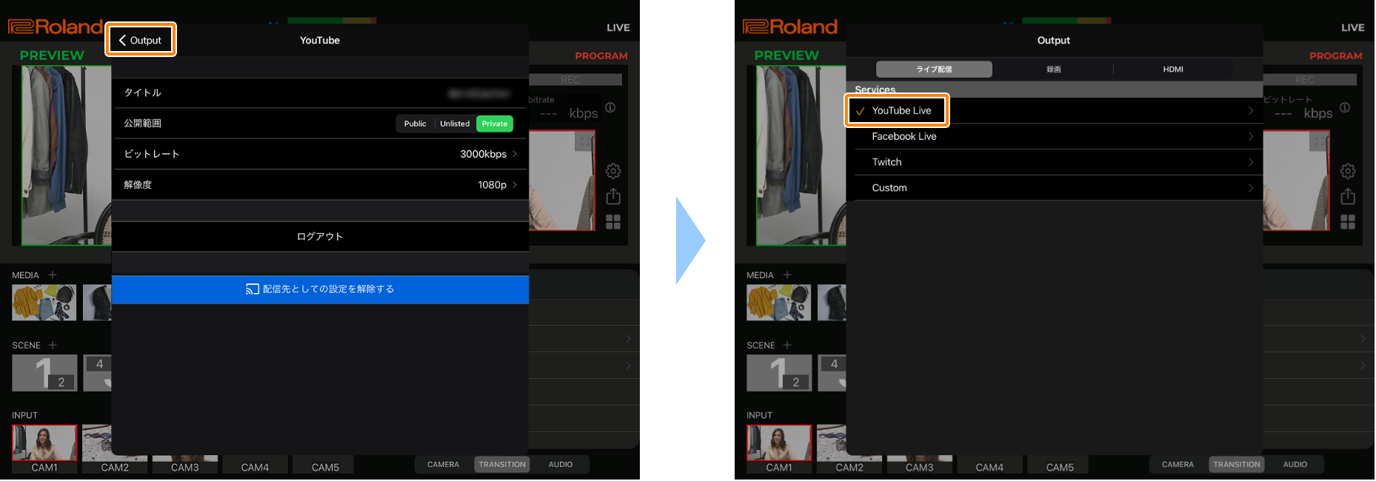
Task: Select CAM3 input in left screen
Action: [x=184, y=465]
